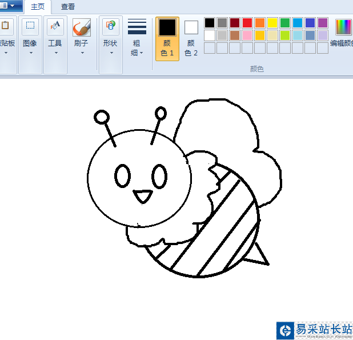
Task: Open the Edit colors rainbow icon
Action: (343, 27)
